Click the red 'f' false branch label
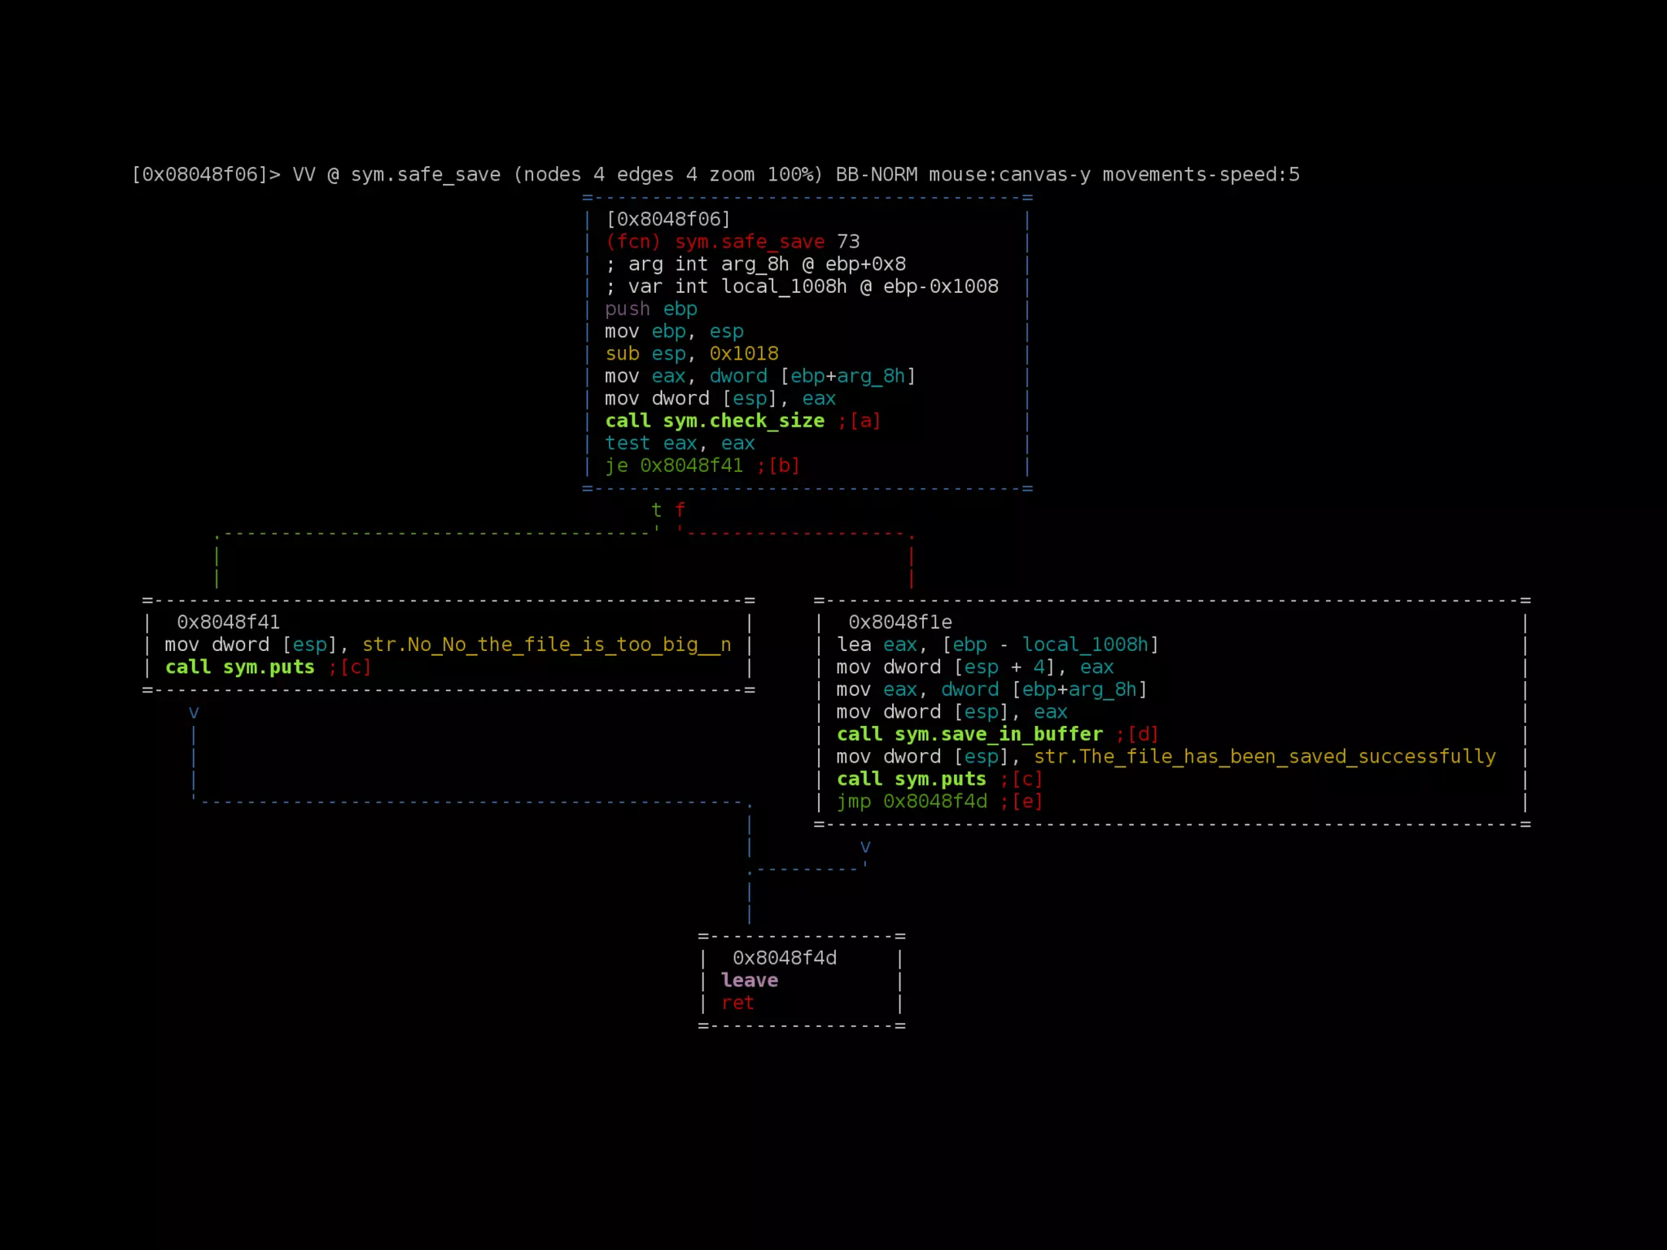1667x1250 pixels. [x=680, y=510]
